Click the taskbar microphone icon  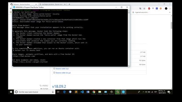pos(53,92)
